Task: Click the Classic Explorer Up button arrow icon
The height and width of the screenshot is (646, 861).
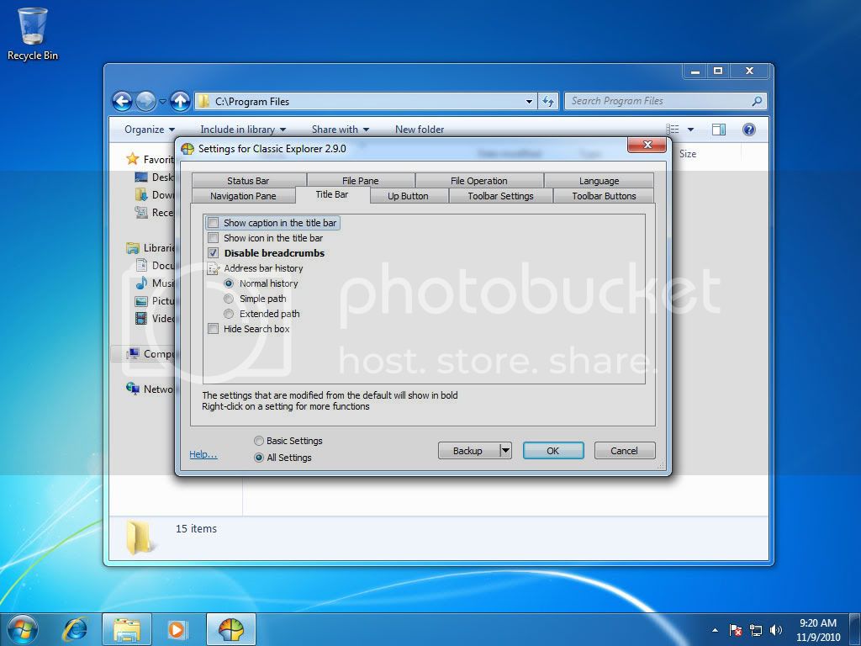Action: click(180, 101)
